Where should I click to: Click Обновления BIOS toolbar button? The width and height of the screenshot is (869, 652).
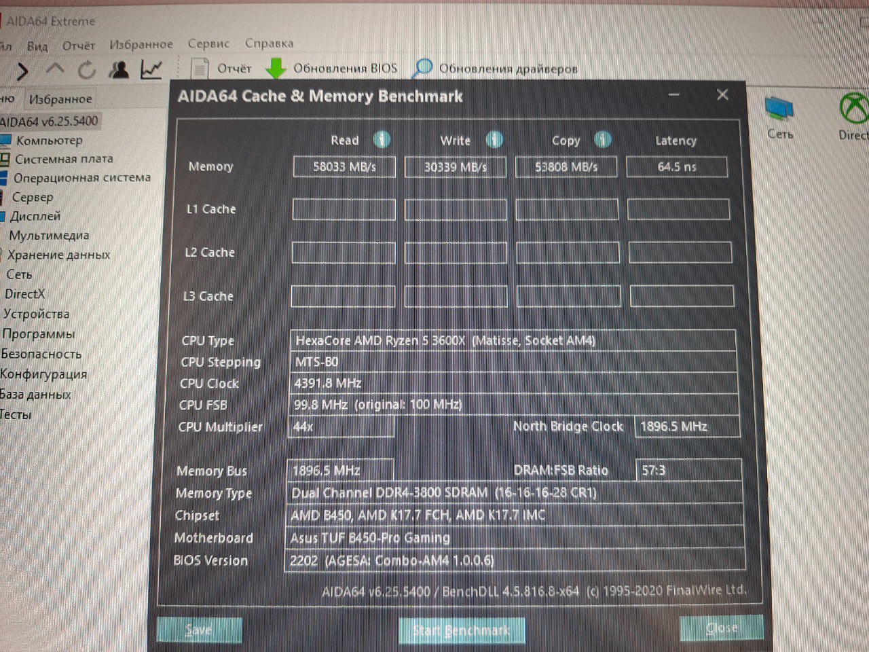(x=331, y=68)
